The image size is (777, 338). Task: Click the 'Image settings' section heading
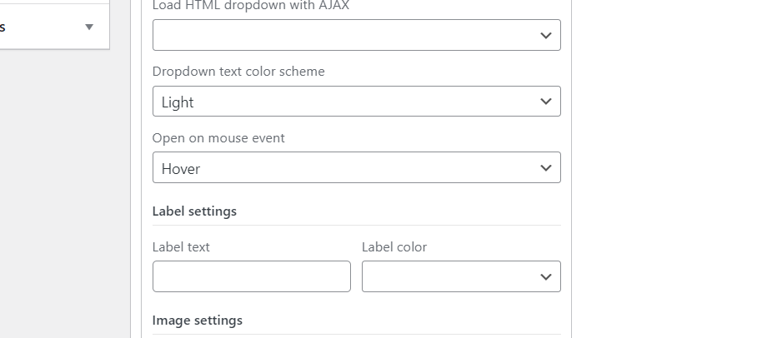tap(198, 321)
